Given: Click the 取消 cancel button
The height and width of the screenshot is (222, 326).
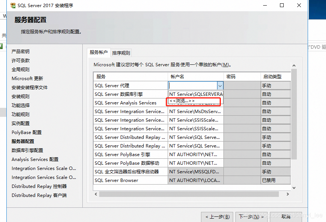Looking at the screenshot, I should pos(286,217).
